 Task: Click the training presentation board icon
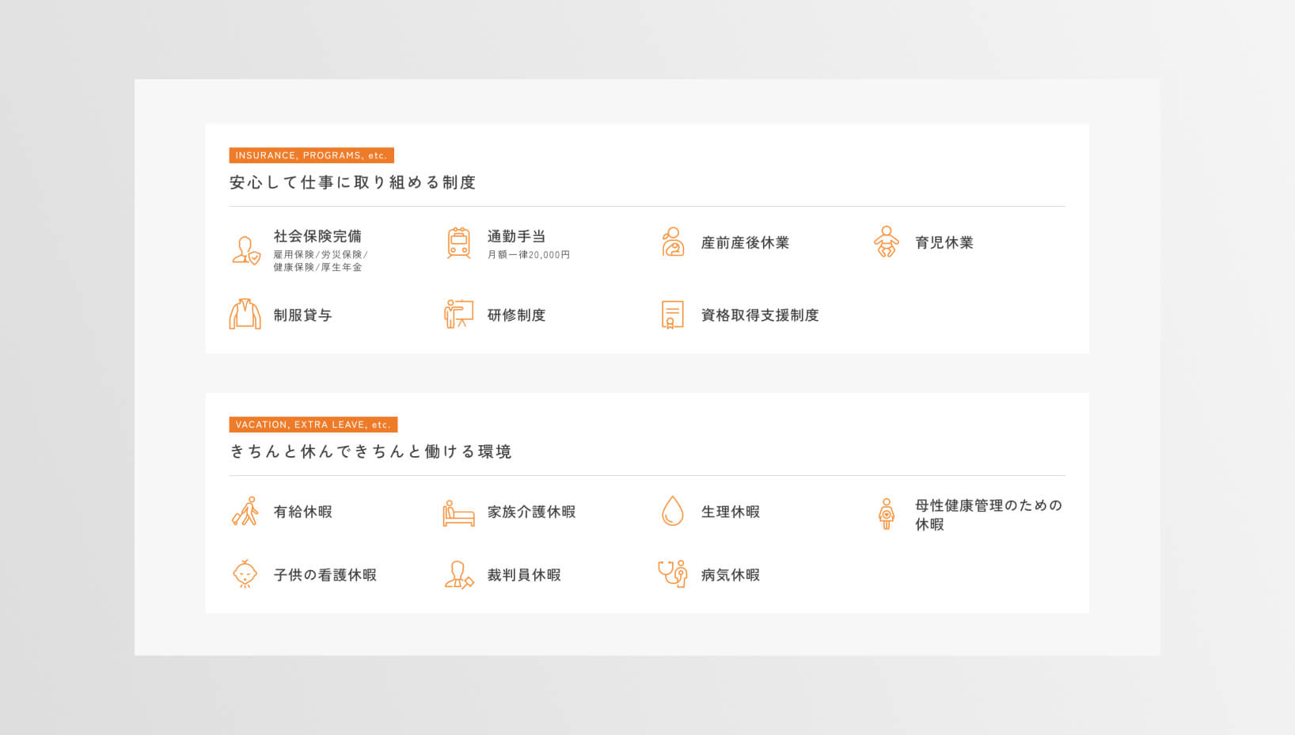click(458, 314)
